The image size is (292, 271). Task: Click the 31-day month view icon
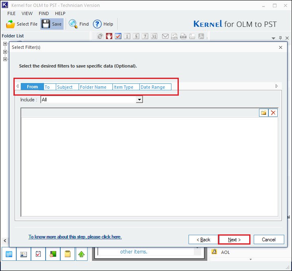click(154, 36)
